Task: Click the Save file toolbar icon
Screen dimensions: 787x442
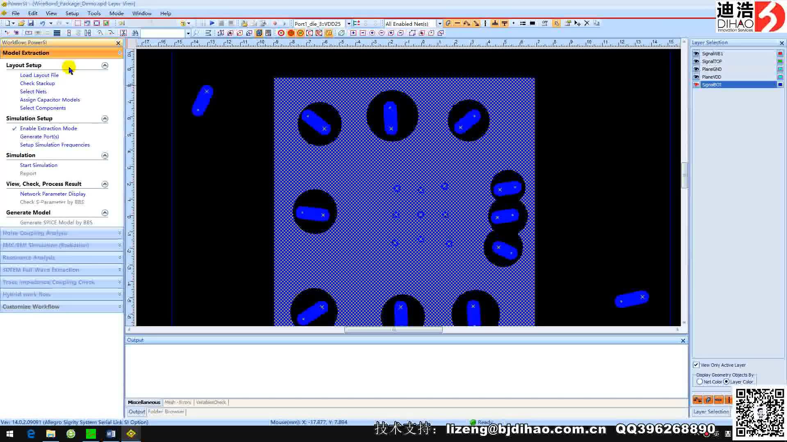Action: click(31, 23)
